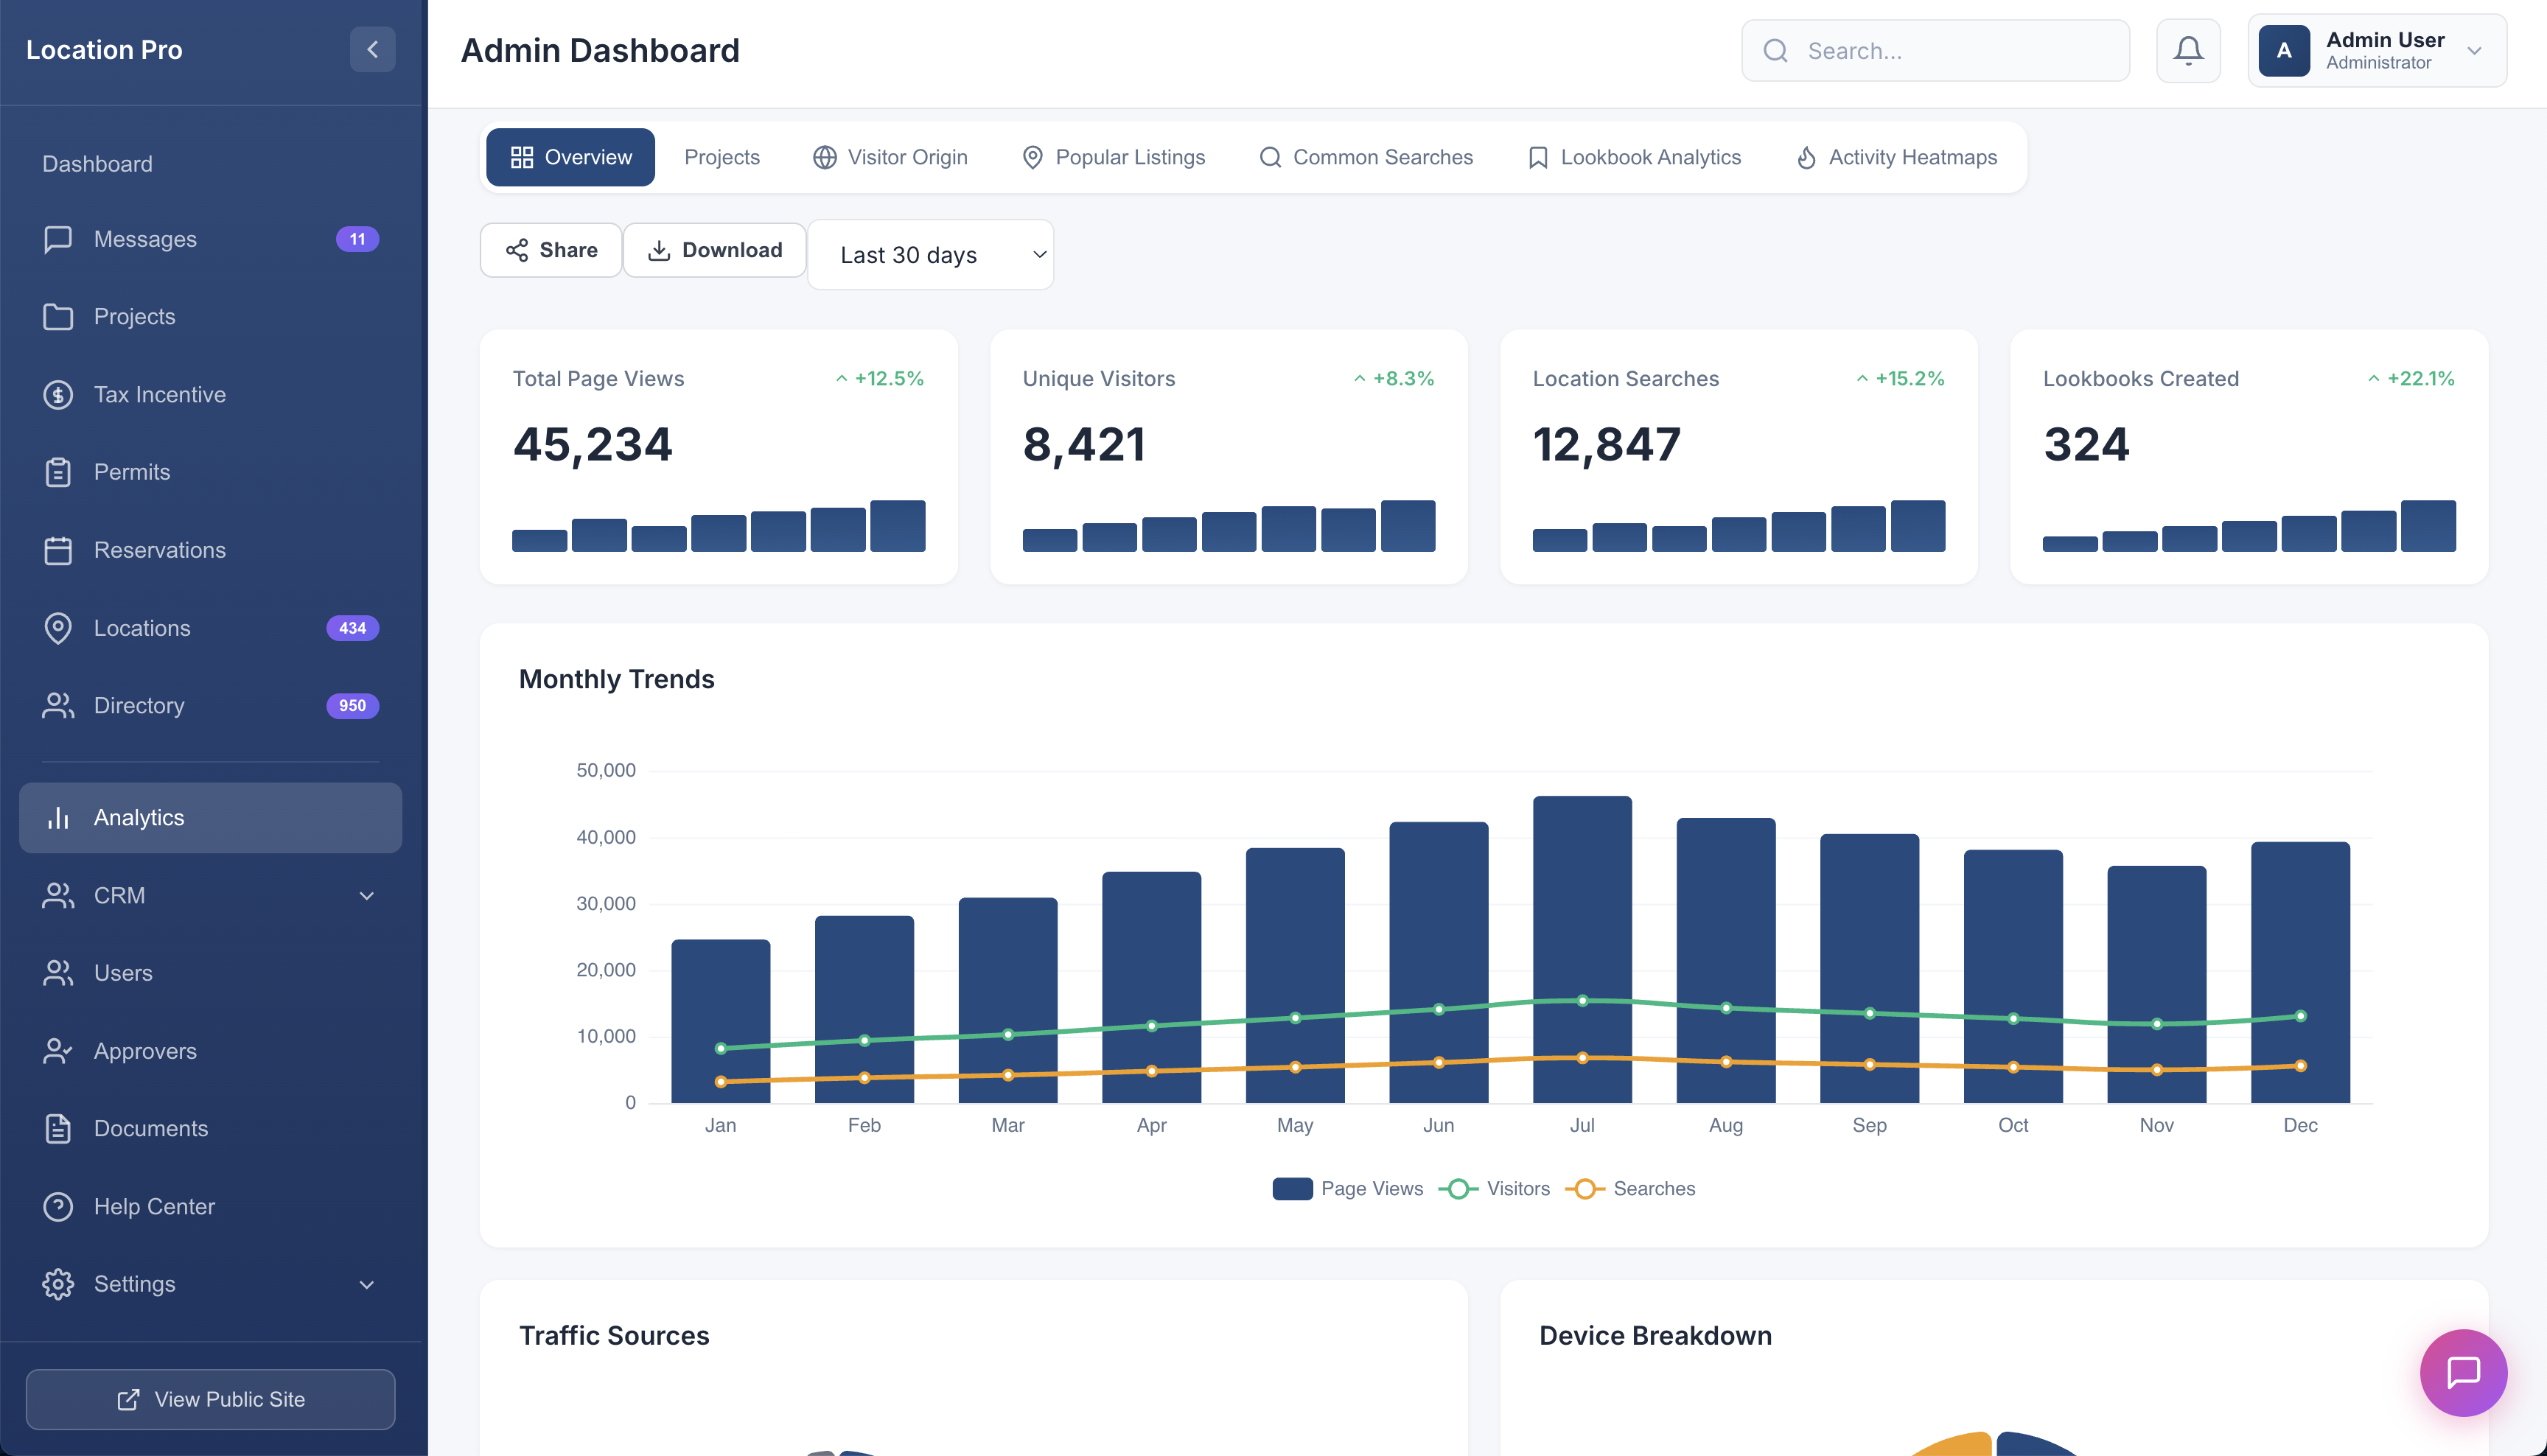Screen dimensions: 2547x1456
Task: Click the bookmark icon on Lookbook Analytics tab
Action: [x=1538, y=157]
